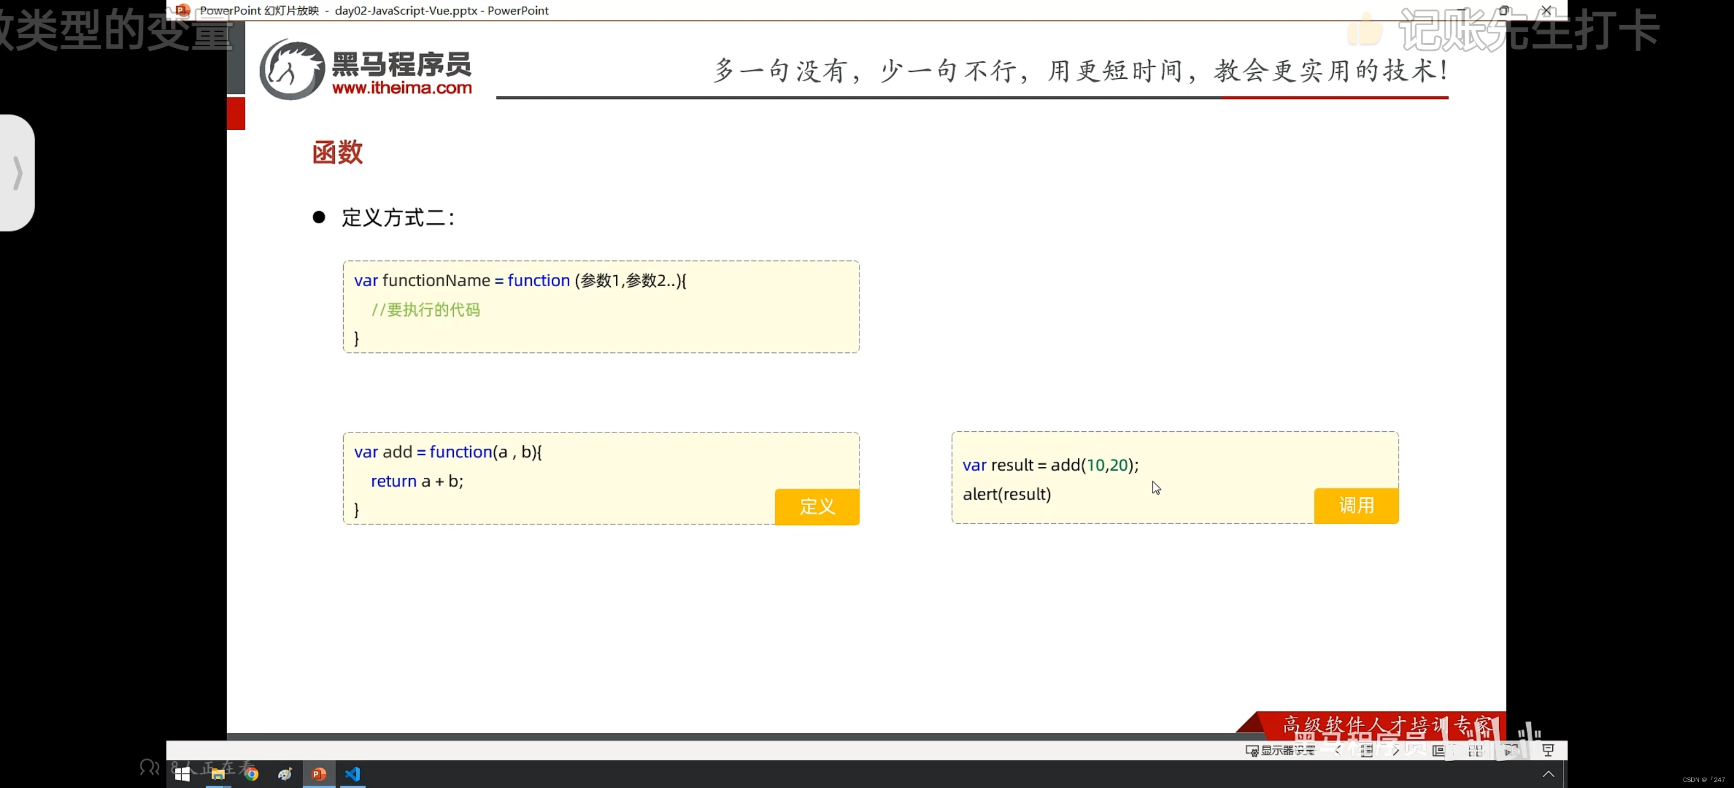Switch to Visual Studio Code taskbar icon

(352, 774)
